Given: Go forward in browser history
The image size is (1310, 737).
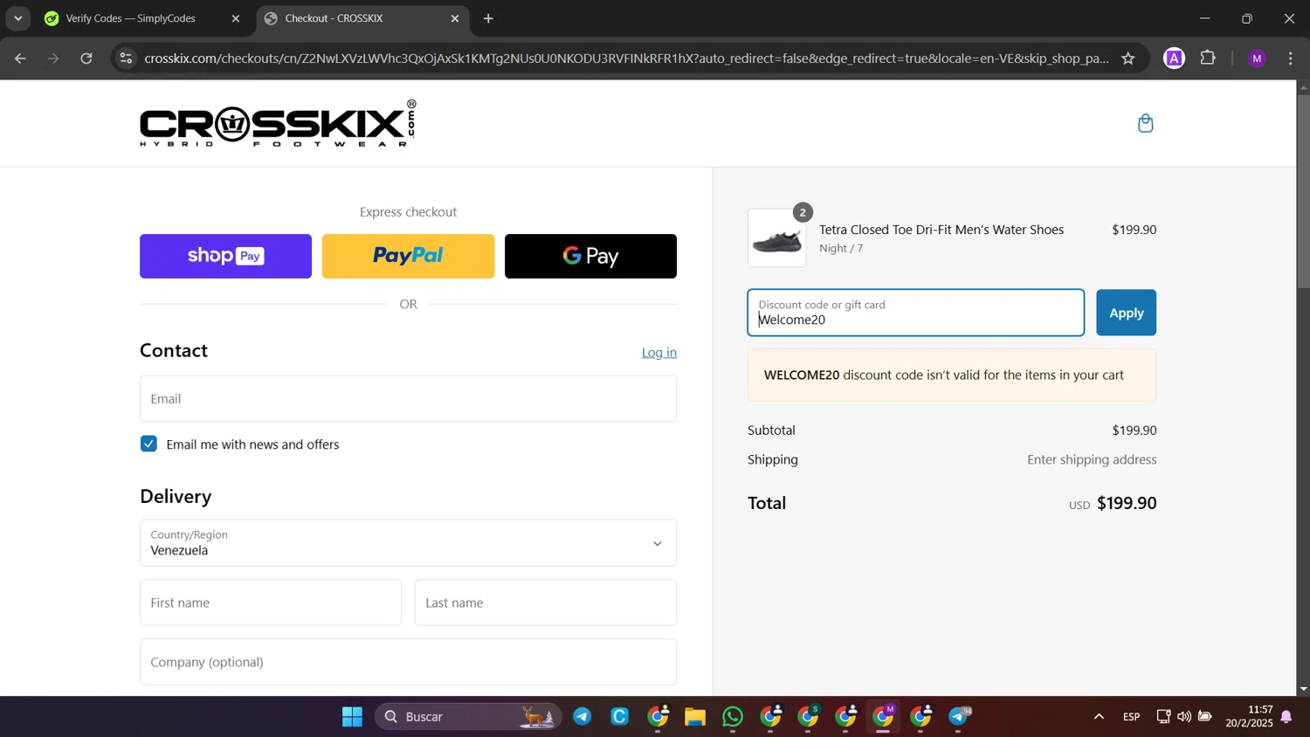Looking at the screenshot, I should pyautogui.click(x=53, y=59).
